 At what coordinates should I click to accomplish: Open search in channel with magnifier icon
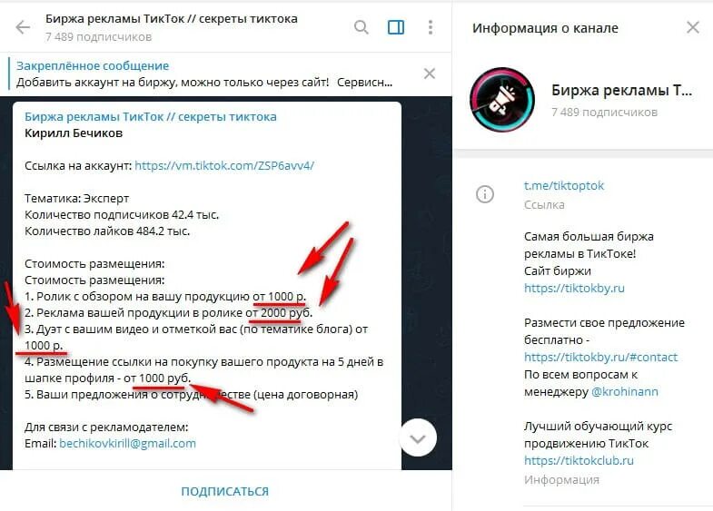(361, 27)
